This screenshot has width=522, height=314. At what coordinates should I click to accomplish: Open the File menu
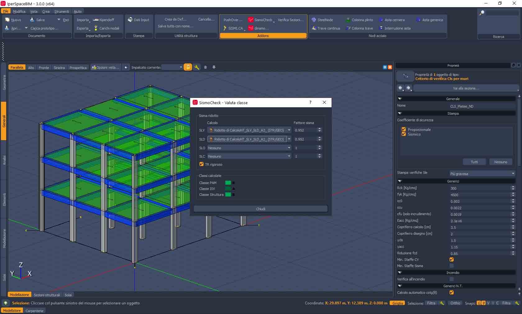coord(6,11)
